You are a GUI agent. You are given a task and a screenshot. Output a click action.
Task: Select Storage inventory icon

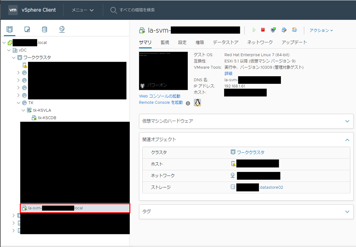44,29
